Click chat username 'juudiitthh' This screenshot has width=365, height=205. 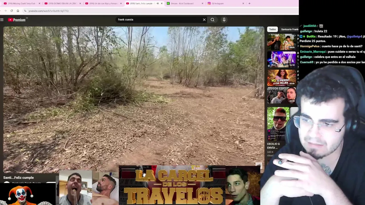point(310,26)
